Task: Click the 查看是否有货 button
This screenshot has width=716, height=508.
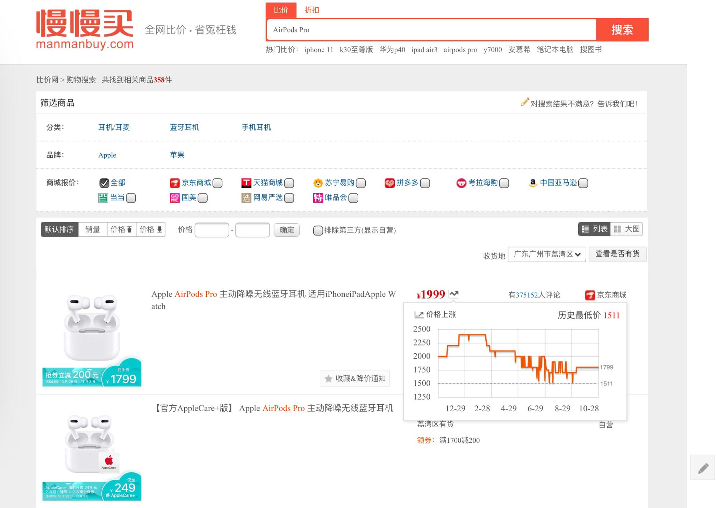Action: [x=617, y=254]
